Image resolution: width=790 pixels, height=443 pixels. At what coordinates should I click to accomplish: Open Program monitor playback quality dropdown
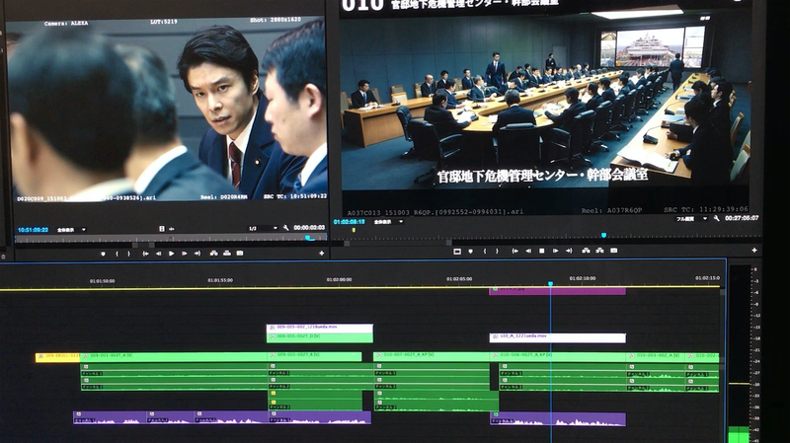690,218
